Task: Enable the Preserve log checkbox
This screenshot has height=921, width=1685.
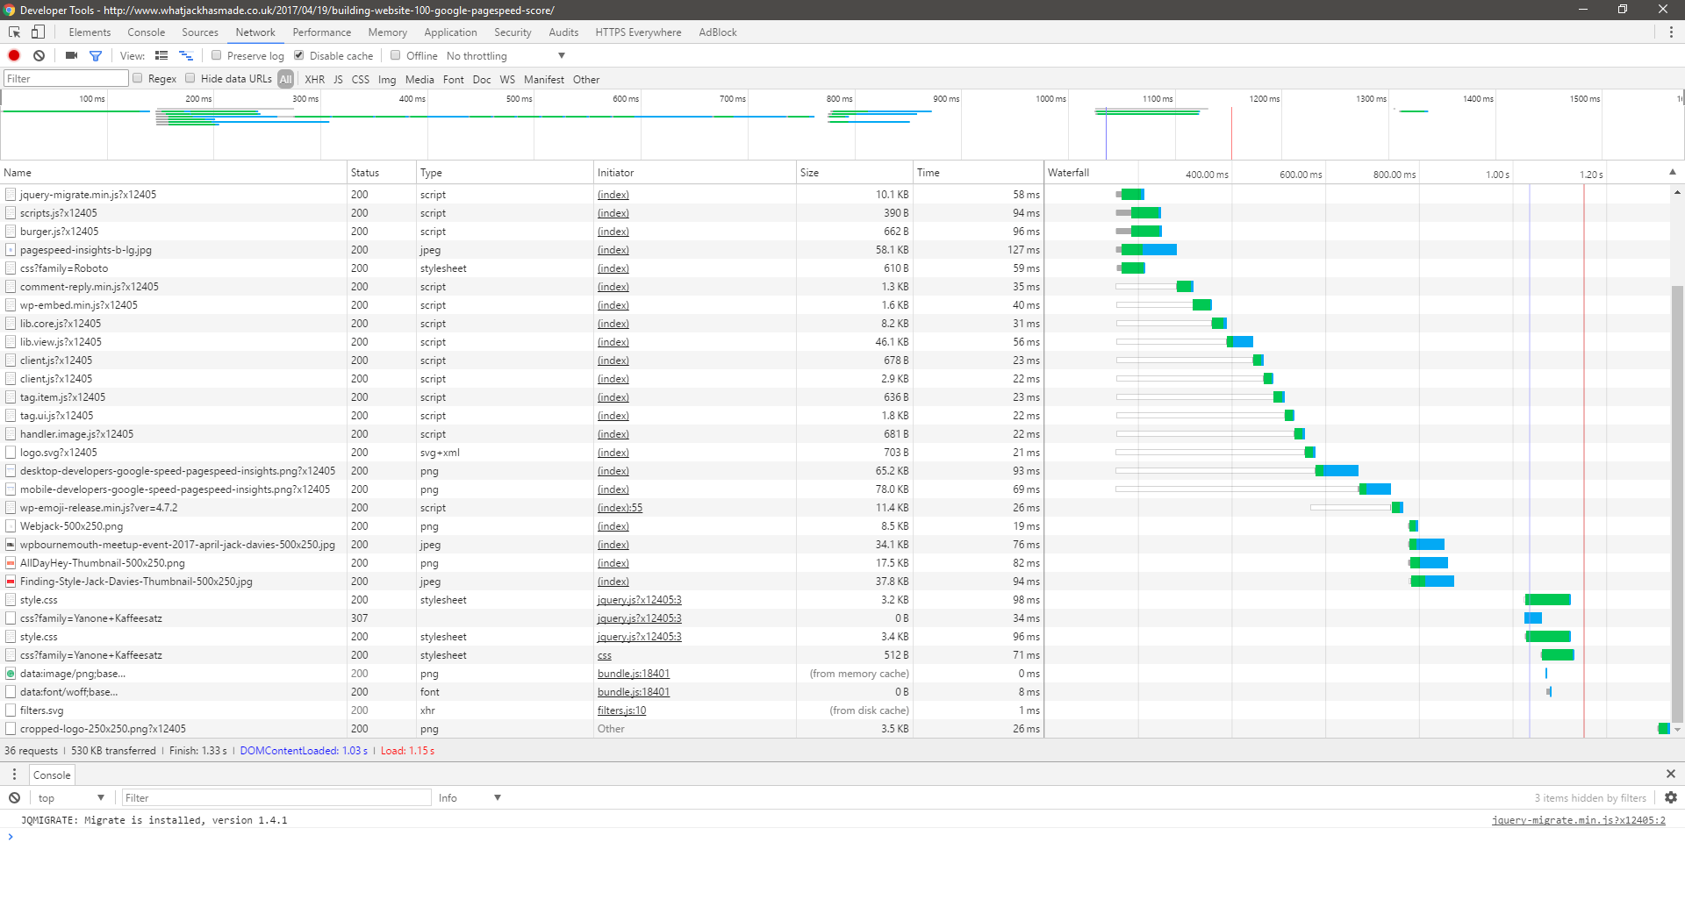Action: [x=216, y=55]
